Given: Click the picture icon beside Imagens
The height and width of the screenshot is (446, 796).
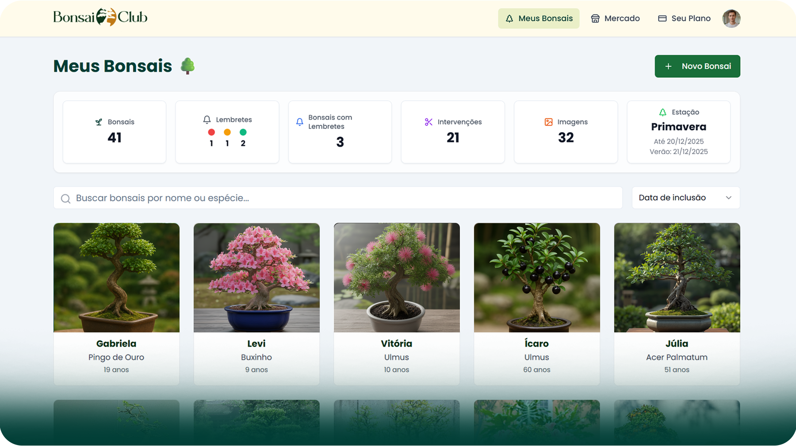Looking at the screenshot, I should (x=548, y=122).
